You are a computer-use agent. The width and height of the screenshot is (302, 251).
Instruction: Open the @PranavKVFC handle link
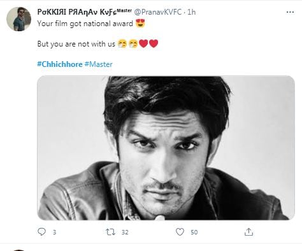pyautogui.click(x=158, y=12)
